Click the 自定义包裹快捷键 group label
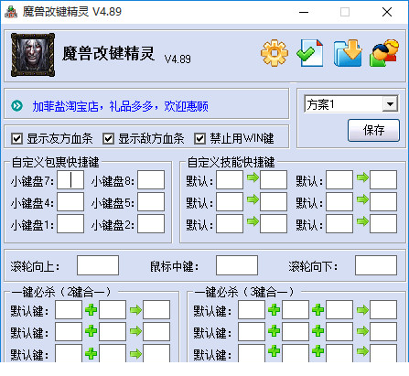 coord(55,162)
